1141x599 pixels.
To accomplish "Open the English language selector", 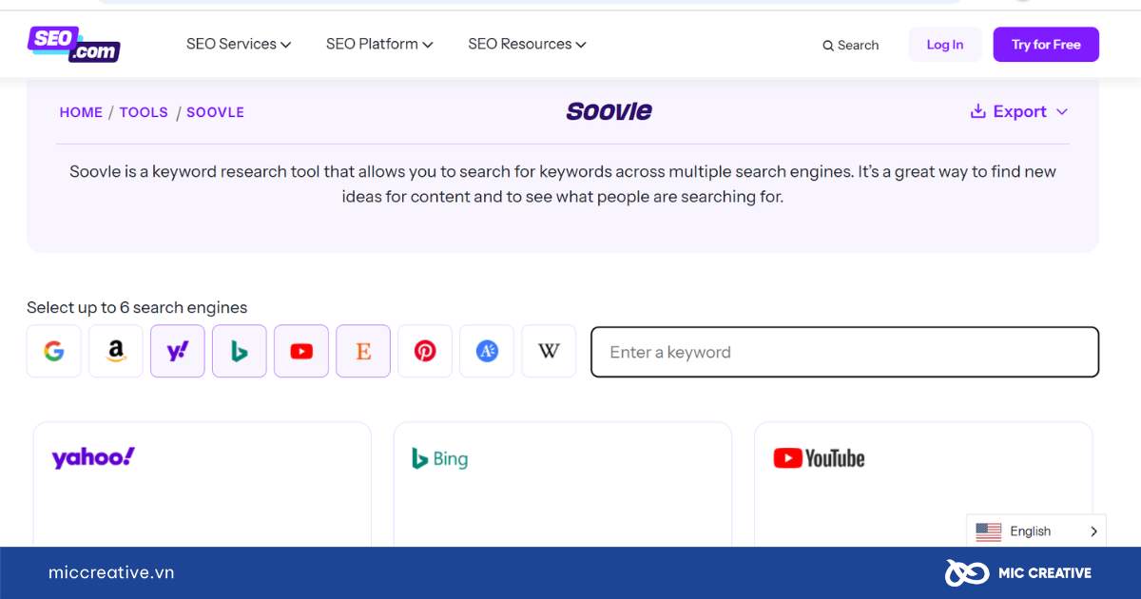I will click(1035, 531).
